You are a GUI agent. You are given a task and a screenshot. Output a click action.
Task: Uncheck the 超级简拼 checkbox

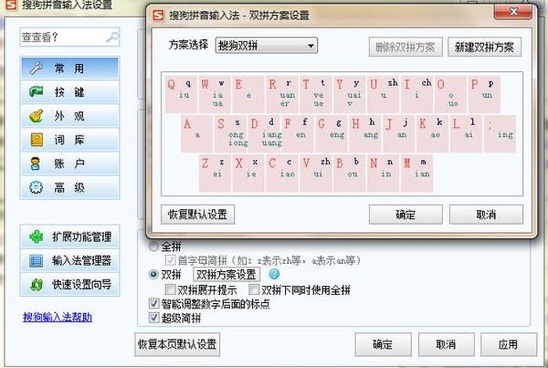(x=153, y=318)
